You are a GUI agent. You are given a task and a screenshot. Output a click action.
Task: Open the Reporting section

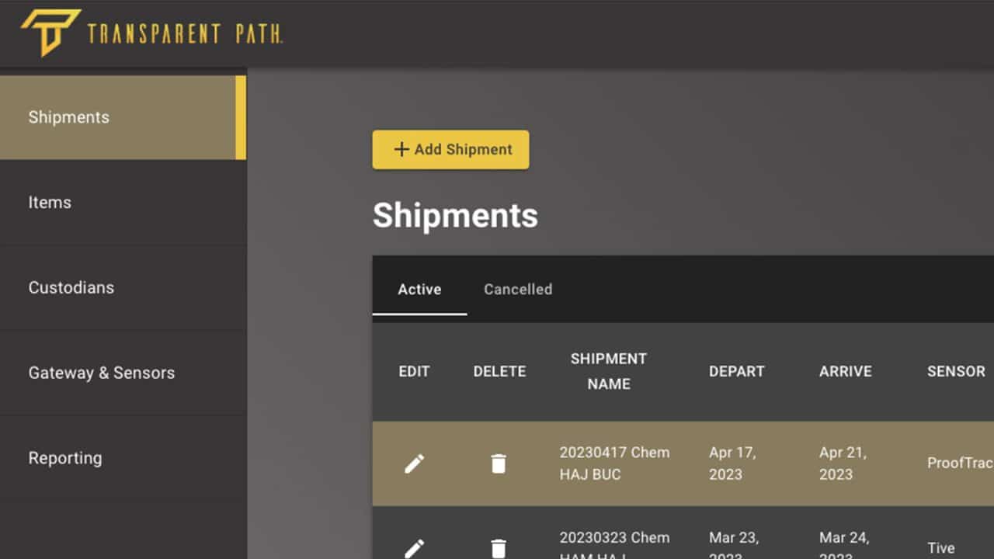[65, 458]
